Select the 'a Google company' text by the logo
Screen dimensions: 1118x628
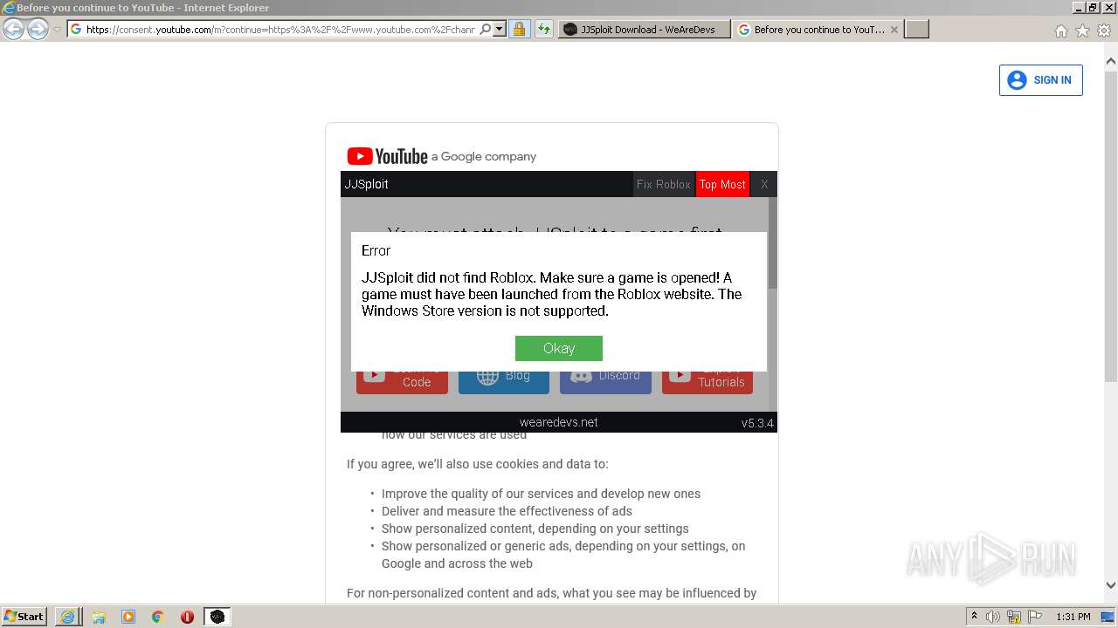coord(484,157)
